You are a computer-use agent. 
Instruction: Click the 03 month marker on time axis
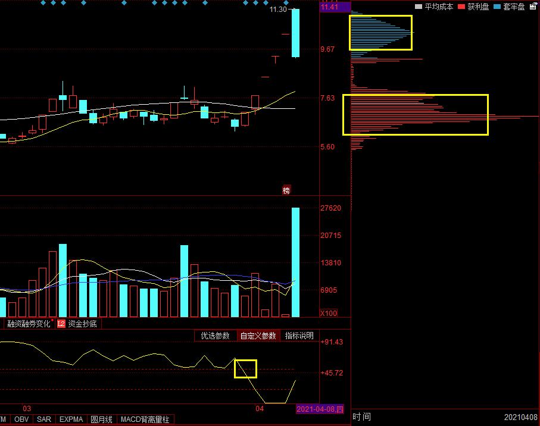pyautogui.click(x=27, y=409)
